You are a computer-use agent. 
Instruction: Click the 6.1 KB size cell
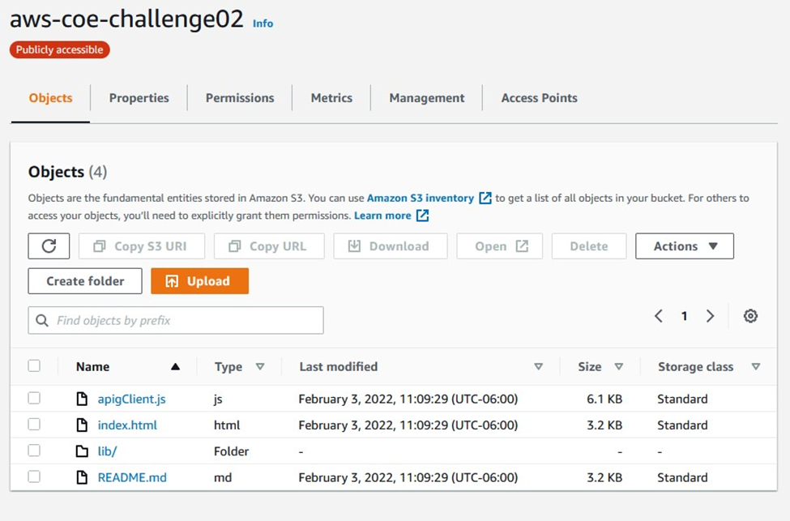tap(604, 399)
